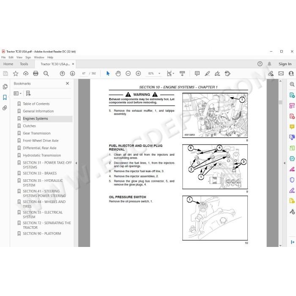The width and height of the screenshot is (296, 296).
Task: Open bookmarks options dropdown
Action: [x=18, y=93]
